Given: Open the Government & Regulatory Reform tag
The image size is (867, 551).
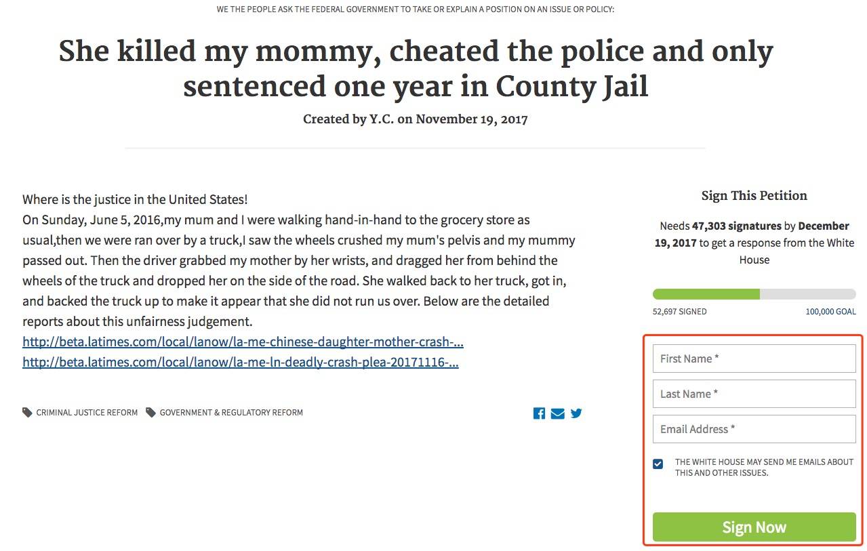Looking at the screenshot, I should (231, 412).
